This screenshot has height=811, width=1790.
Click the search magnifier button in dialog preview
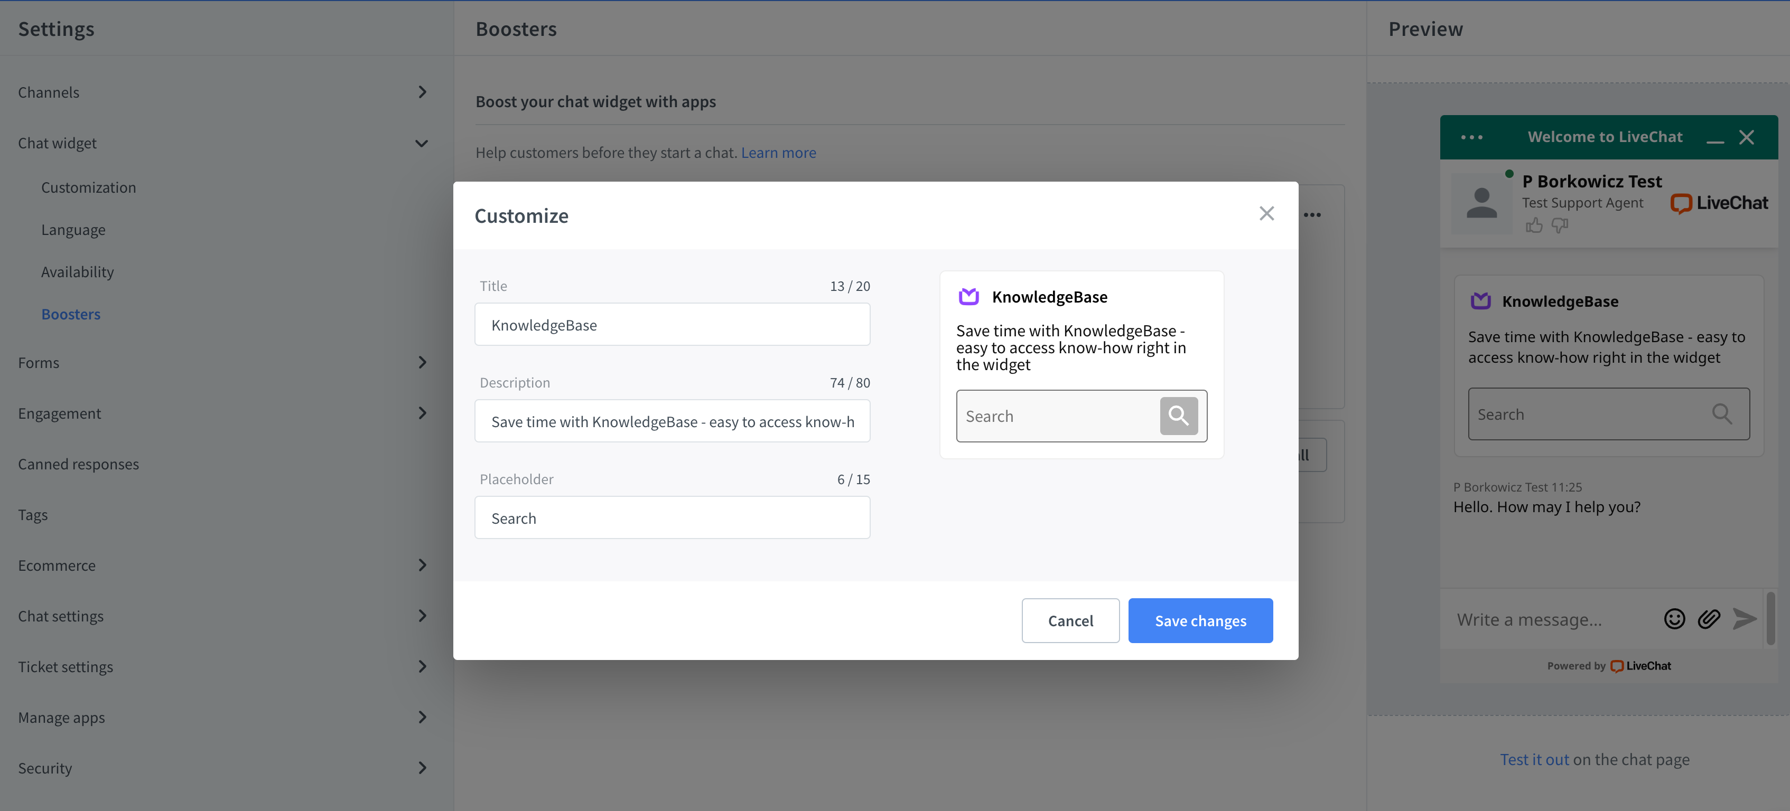pyautogui.click(x=1179, y=416)
